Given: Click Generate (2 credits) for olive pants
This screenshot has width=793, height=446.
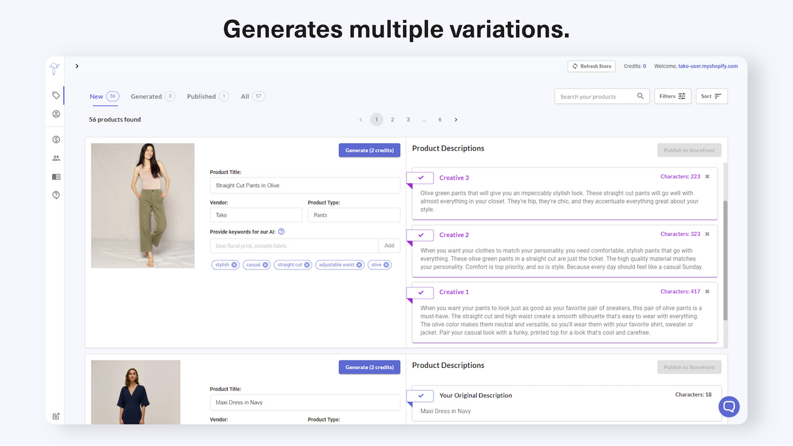Looking at the screenshot, I should [x=369, y=150].
